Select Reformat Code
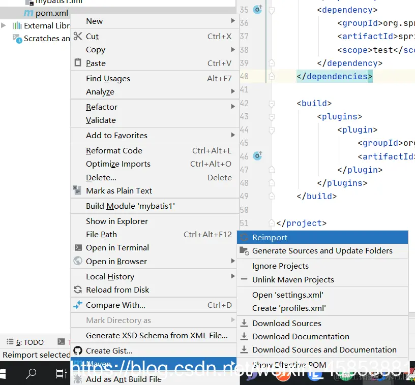 coord(155,150)
